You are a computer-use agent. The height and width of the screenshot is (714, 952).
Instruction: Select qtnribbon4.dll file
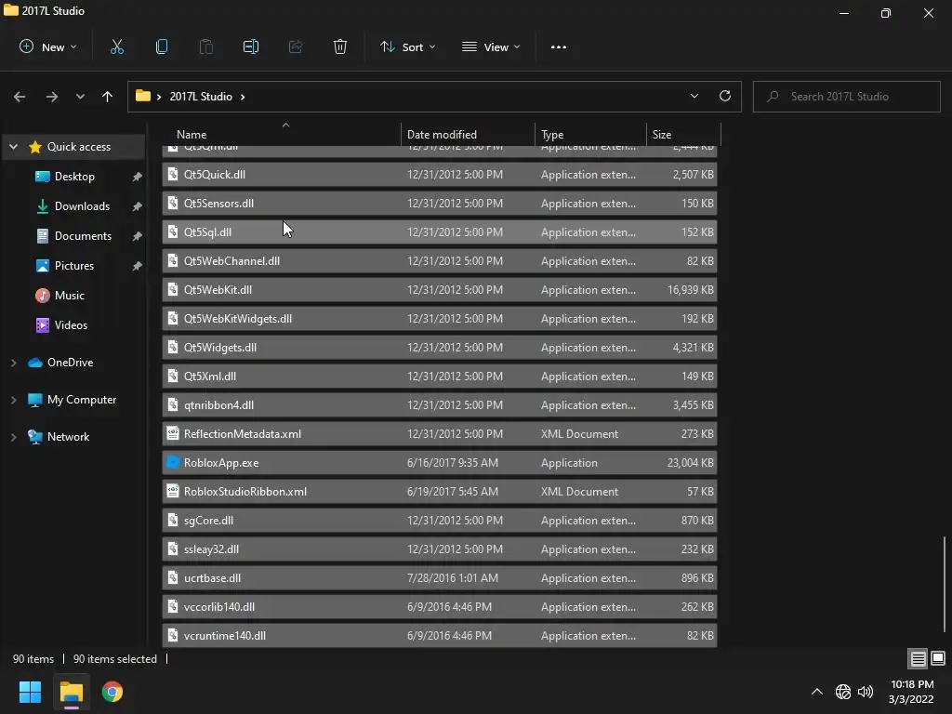click(x=440, y=405)
